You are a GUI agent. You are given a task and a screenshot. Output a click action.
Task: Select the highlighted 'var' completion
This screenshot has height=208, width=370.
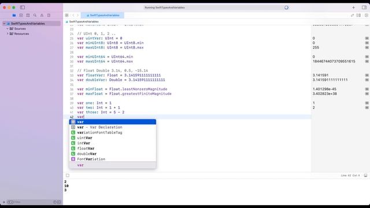113,122
